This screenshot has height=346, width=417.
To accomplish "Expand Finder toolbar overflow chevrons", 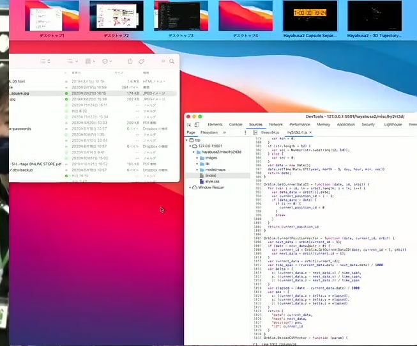I will coord(163,61).
